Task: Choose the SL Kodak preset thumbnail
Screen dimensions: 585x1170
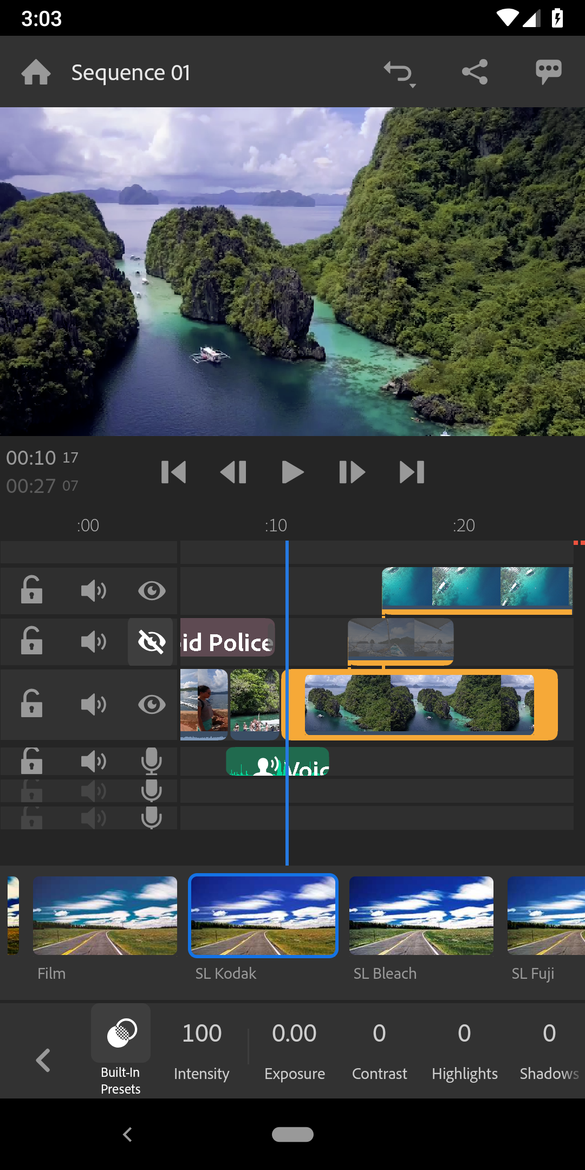Action: click(x=263, y=915)
